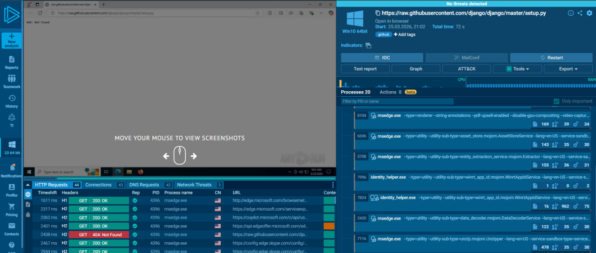The width and height of the screenshot is (596, 253).
Task: Open the Teamwork sidebar section
Action: (12, 81)
